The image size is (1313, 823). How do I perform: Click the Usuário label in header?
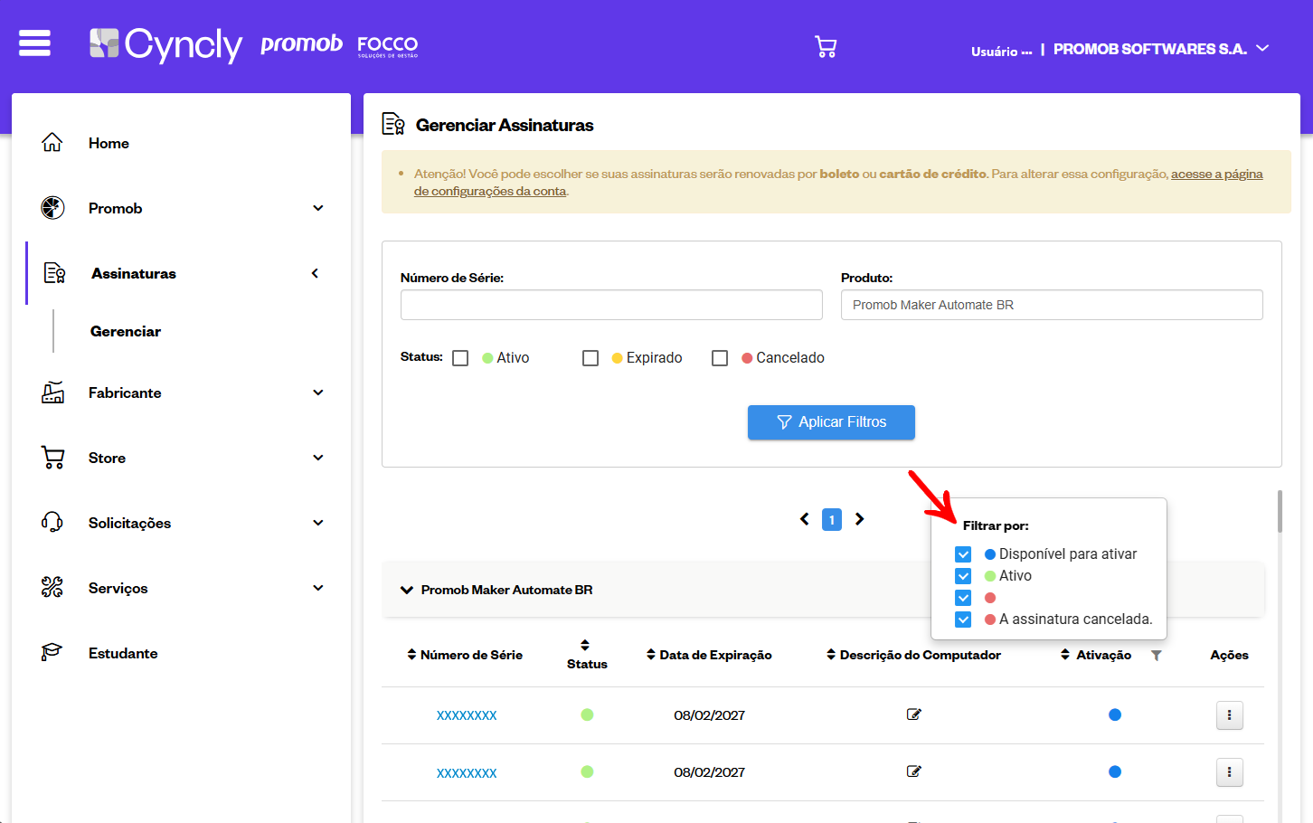1001,52
